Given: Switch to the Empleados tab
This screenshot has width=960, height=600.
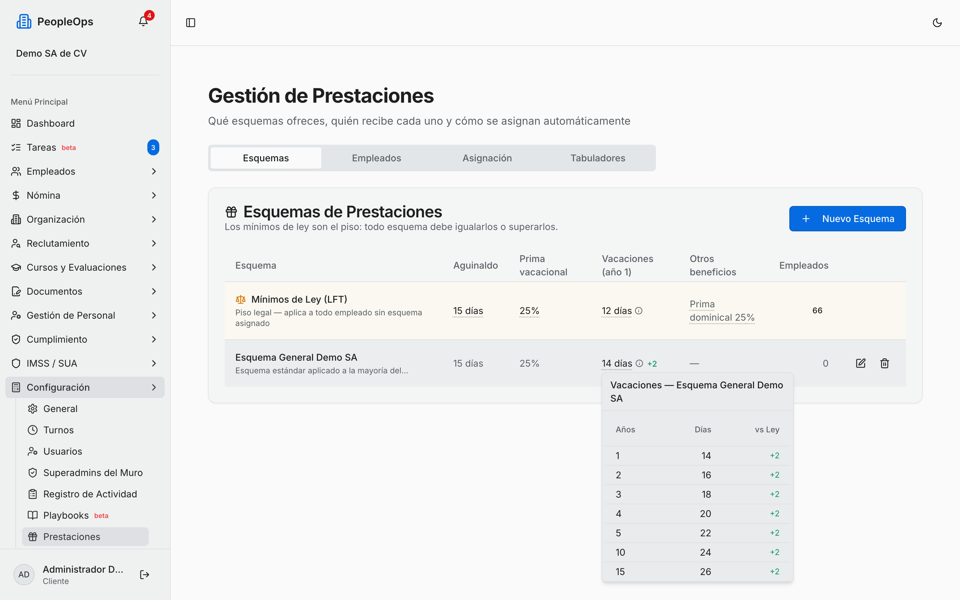Looking at the screenshot, I should [376, 158].
